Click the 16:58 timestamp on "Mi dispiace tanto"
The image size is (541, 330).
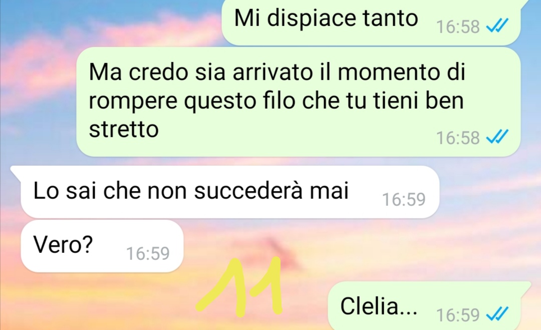[x=458, y=27]
